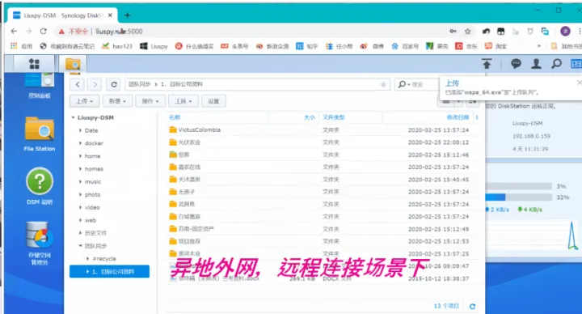Open the Liuspy bookmark

pyautogui.click(x=154, y=46)
